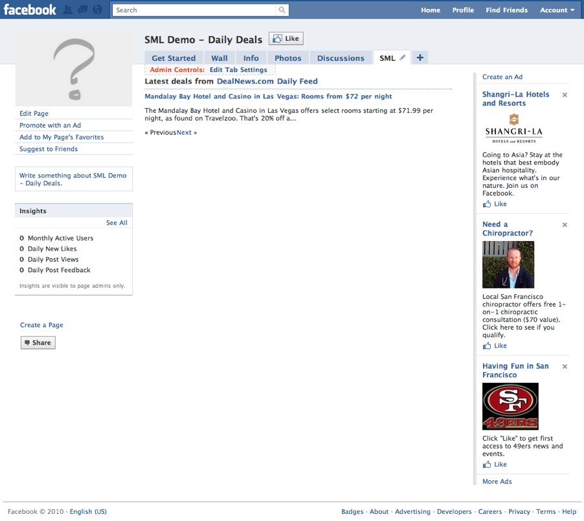
Task: Open Careers footer link
Action: pos(490,512)
